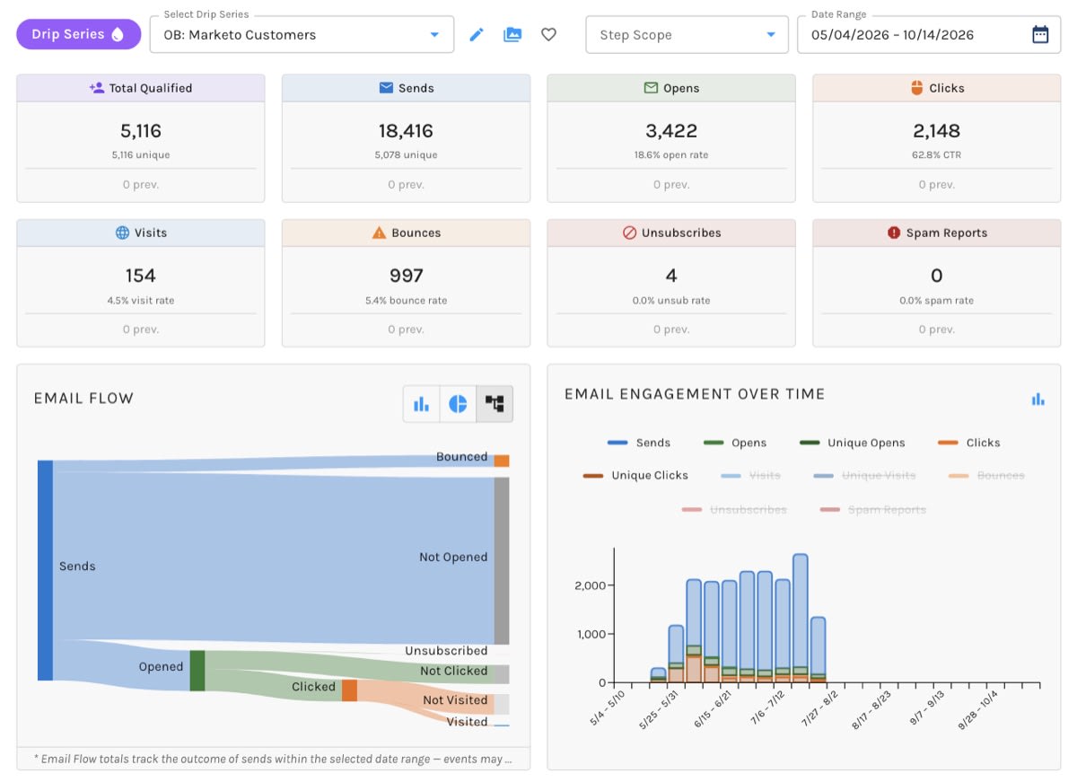Click the Drip Series purple pill button
This screenshot has width=1077, height=782.
79,34
